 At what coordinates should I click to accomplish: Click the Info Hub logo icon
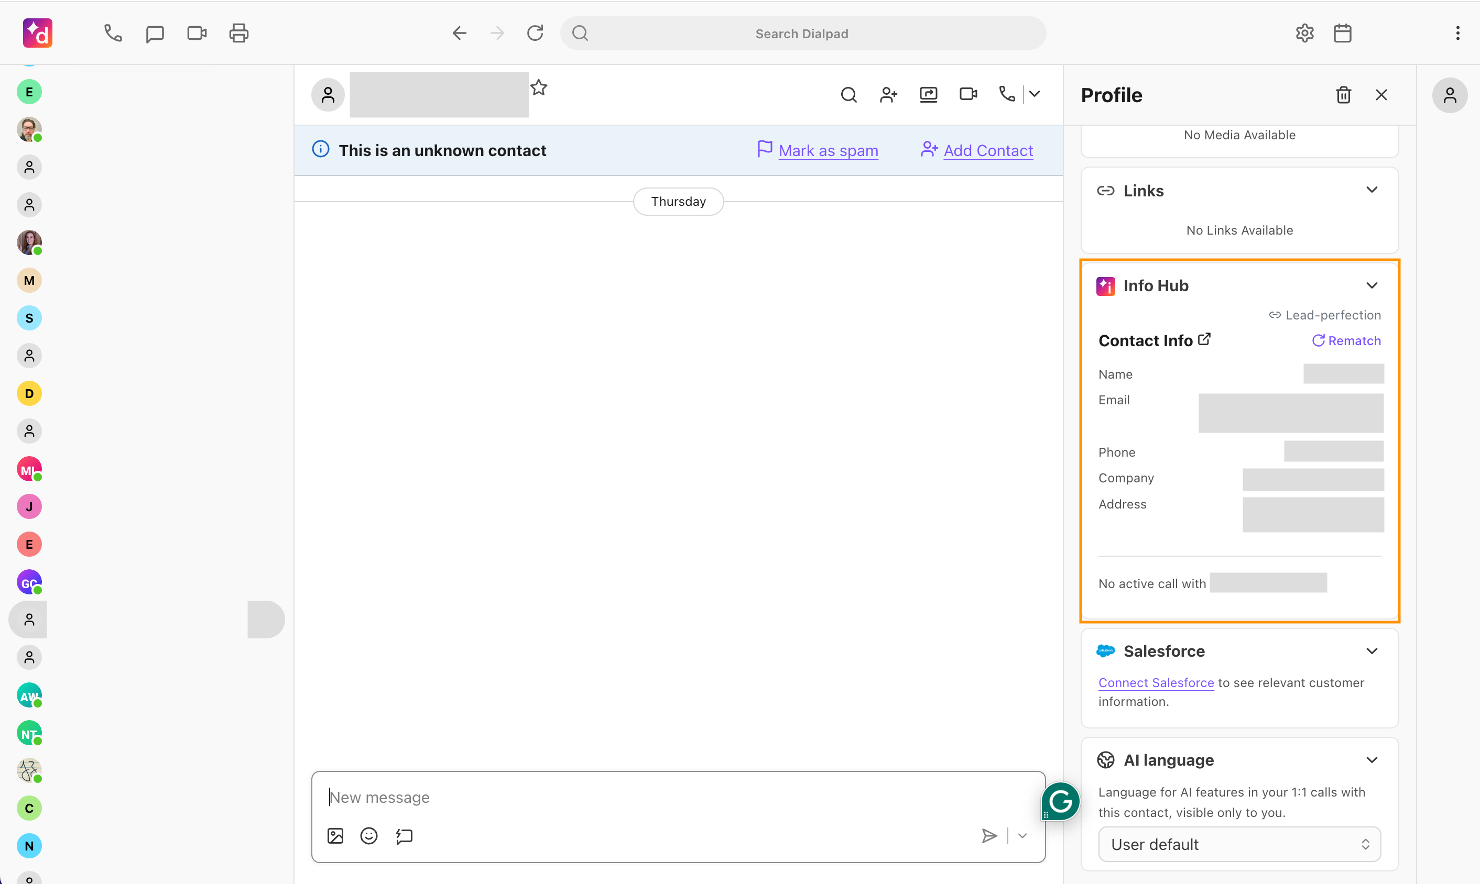1106,286
